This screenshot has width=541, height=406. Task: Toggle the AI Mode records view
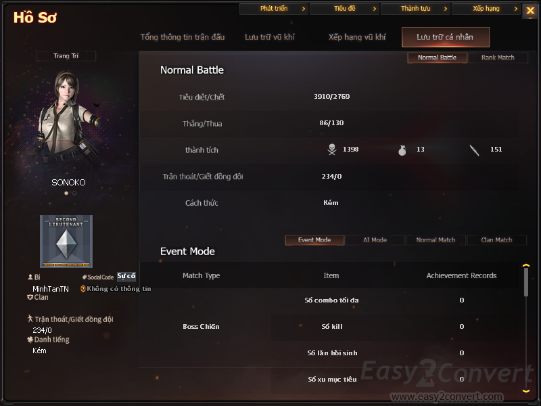pos(375,240)
